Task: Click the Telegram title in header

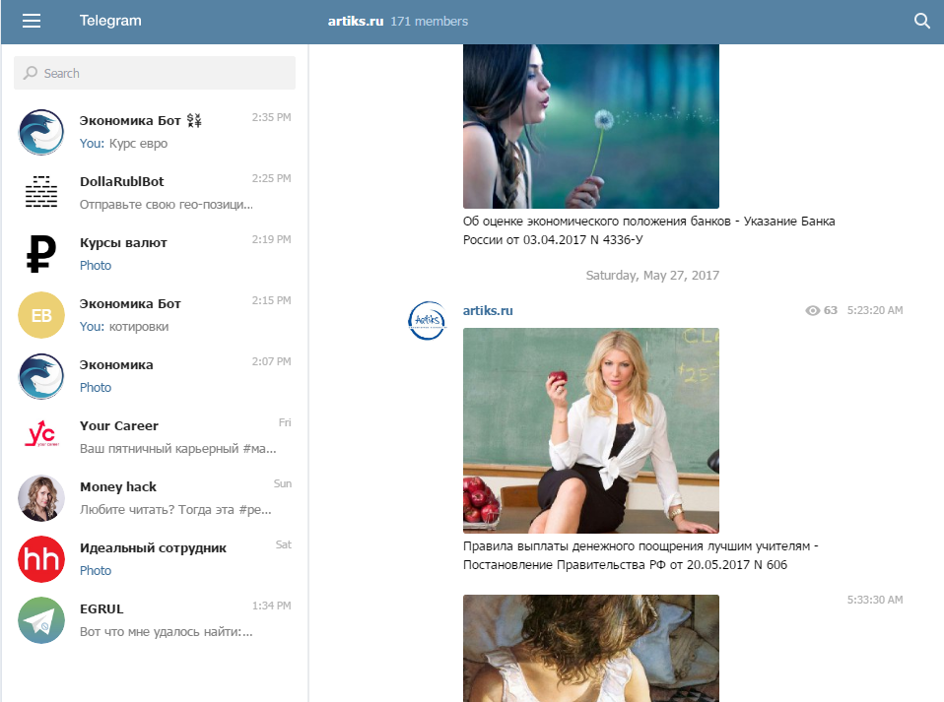Action: click(x=110, y=21)
